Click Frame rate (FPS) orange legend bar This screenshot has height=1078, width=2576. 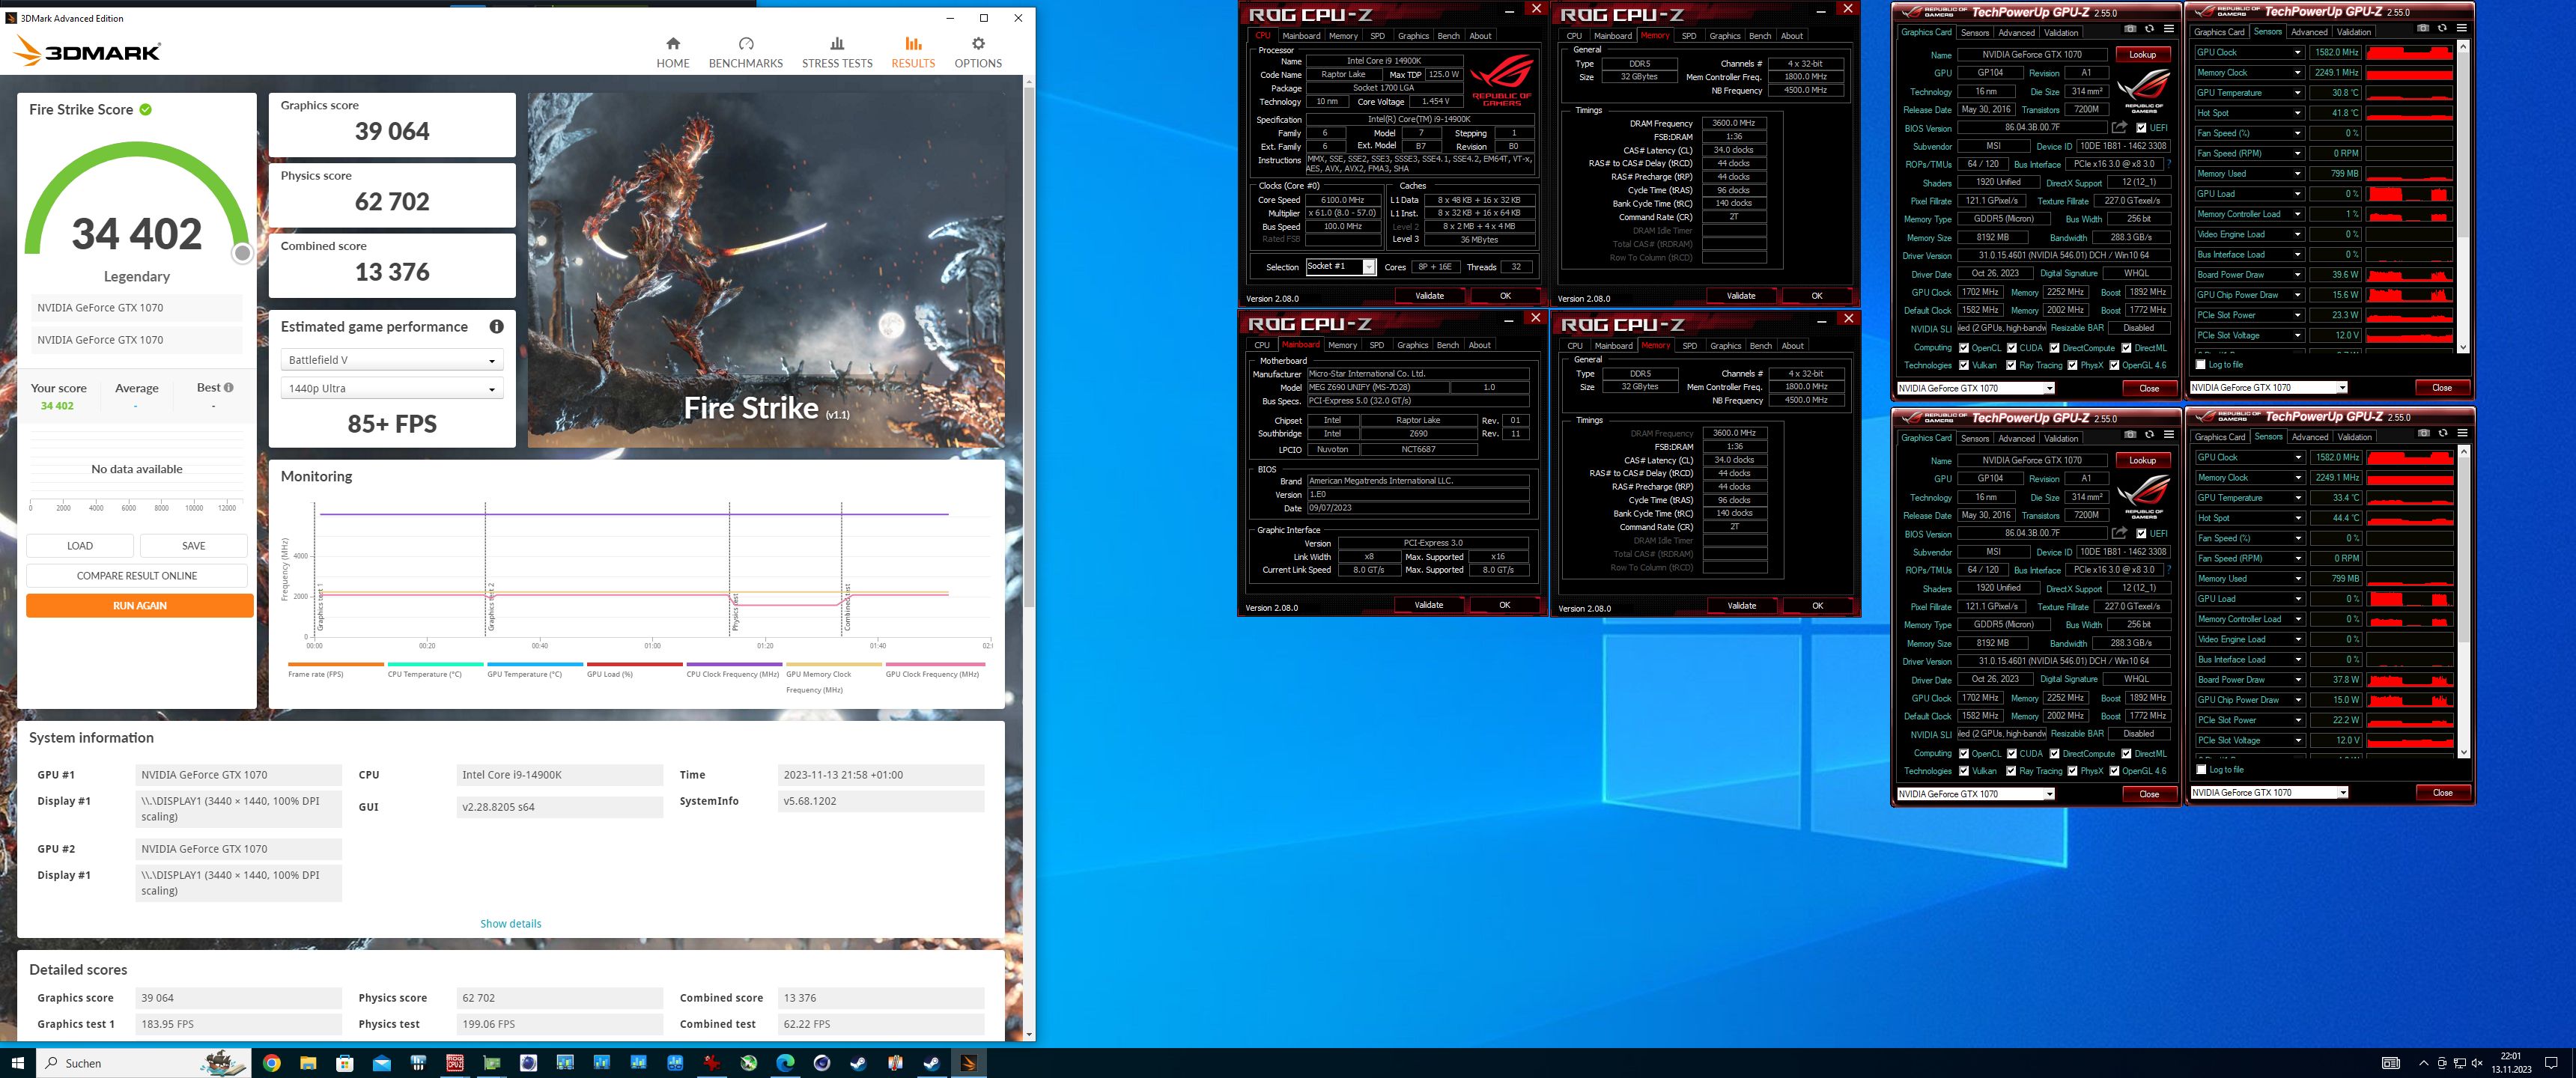tap(336, 664)
